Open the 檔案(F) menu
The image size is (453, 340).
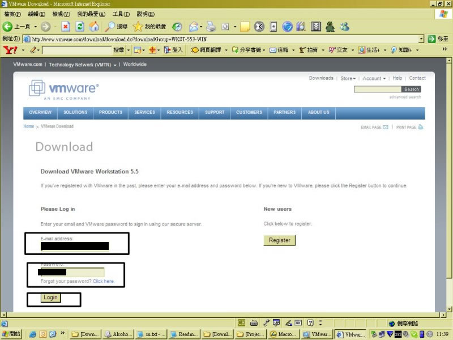(12, 14)
